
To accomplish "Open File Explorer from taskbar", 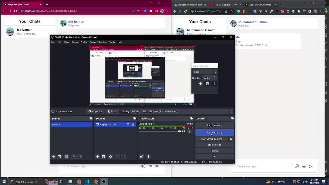I will tap(70, 181).
